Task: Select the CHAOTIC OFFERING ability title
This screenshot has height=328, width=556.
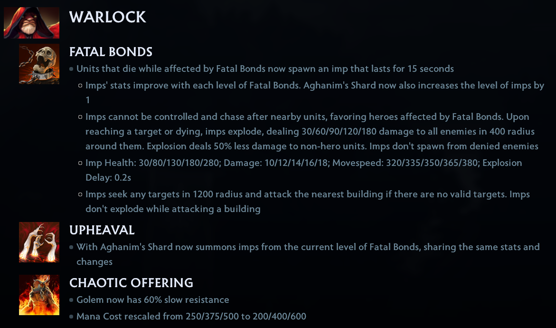Action: click(x=131, y=283)
